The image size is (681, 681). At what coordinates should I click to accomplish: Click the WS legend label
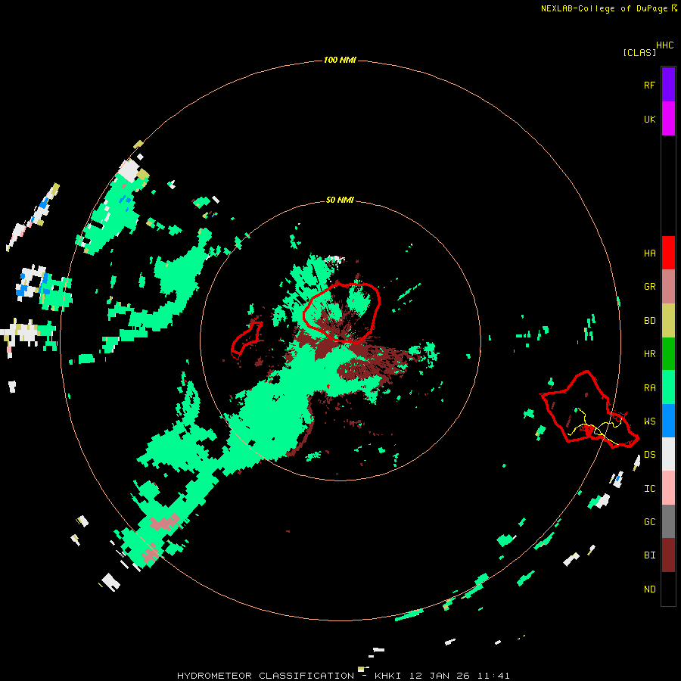pos(649,421)
